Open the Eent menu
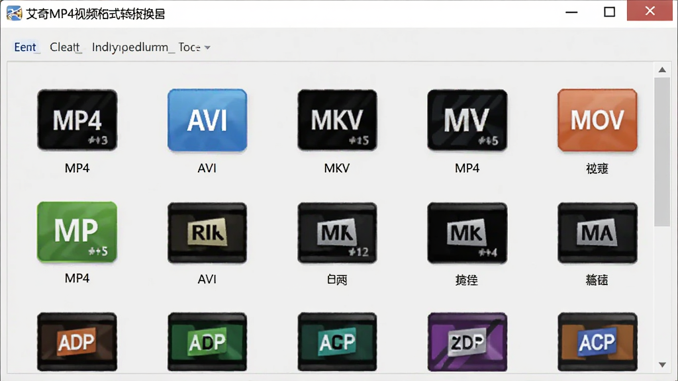Screen dimensions: 678x381 pos(25,47)
